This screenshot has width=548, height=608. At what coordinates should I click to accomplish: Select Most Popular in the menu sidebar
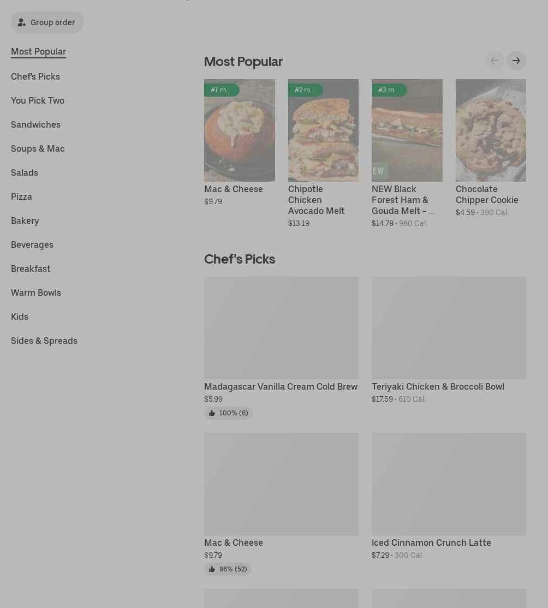(38, 52)
